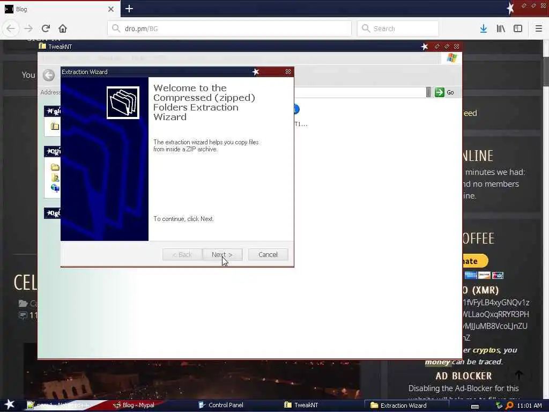
Task: Click the browser back arrow
Action: tap(11, 28)
